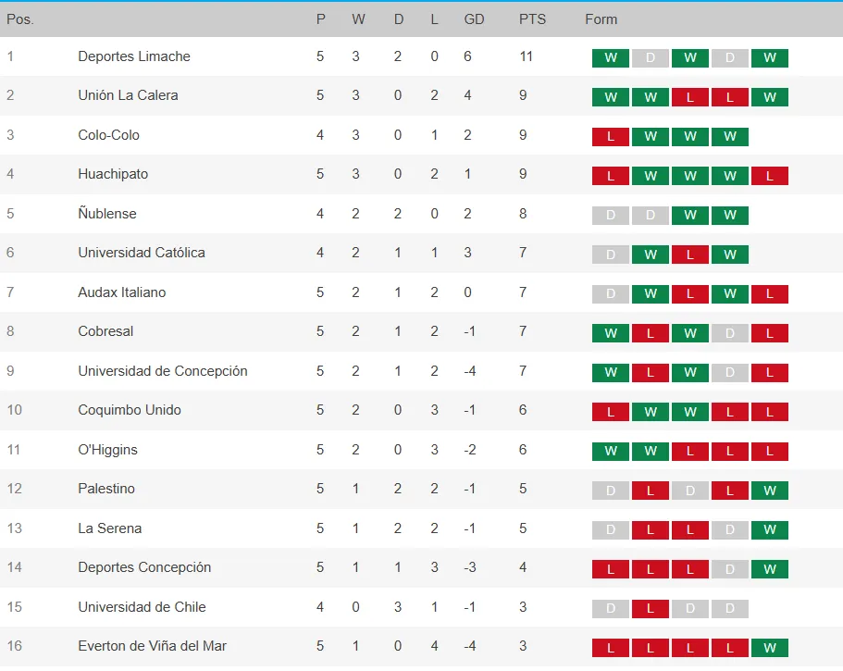
Task: Select Universidad de Concepción's draw form badge
Action: (730, 373)
